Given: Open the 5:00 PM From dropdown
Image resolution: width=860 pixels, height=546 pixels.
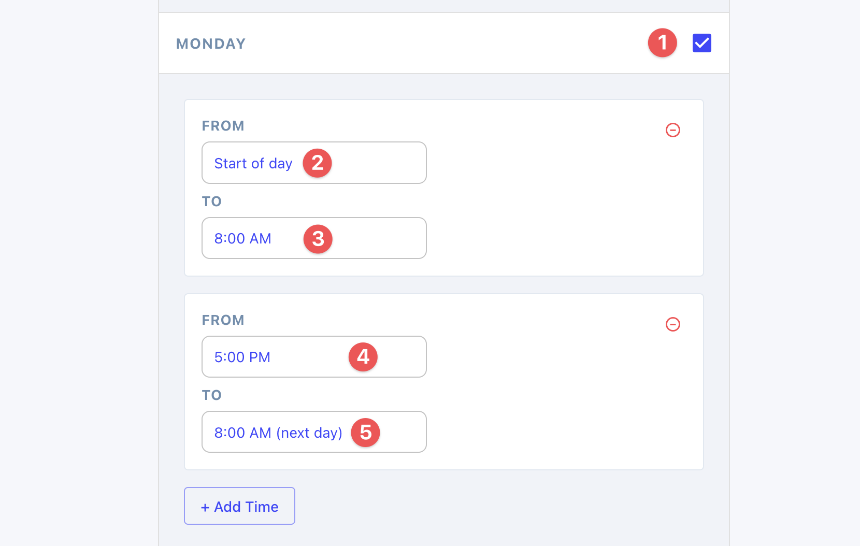Looking at the screenshot, I should tap(314, 357).
